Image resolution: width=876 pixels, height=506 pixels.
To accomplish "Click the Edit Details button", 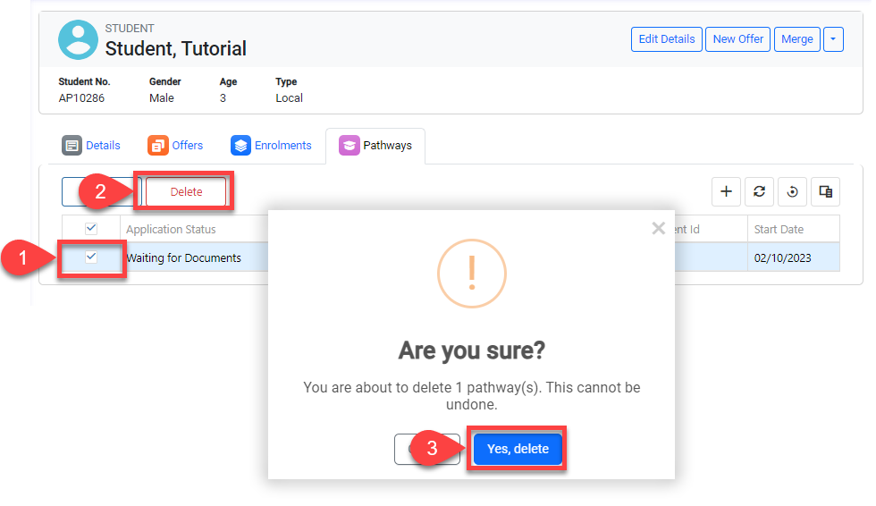I will click(666, 39).
